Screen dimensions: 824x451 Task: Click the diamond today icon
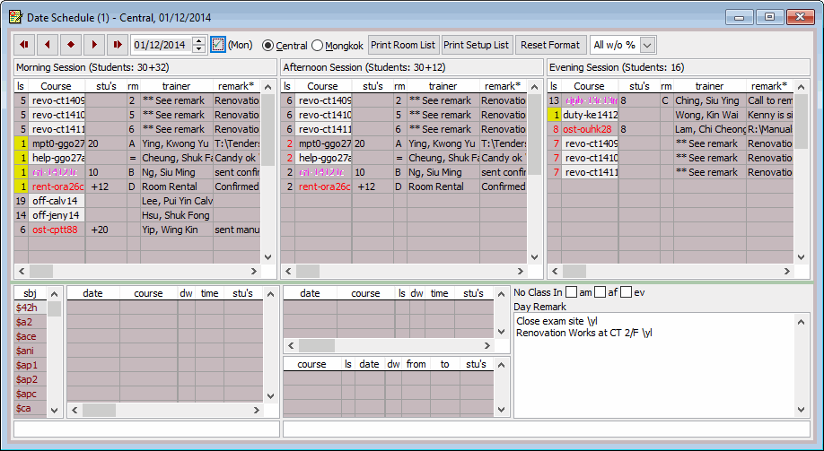(71, 45)
